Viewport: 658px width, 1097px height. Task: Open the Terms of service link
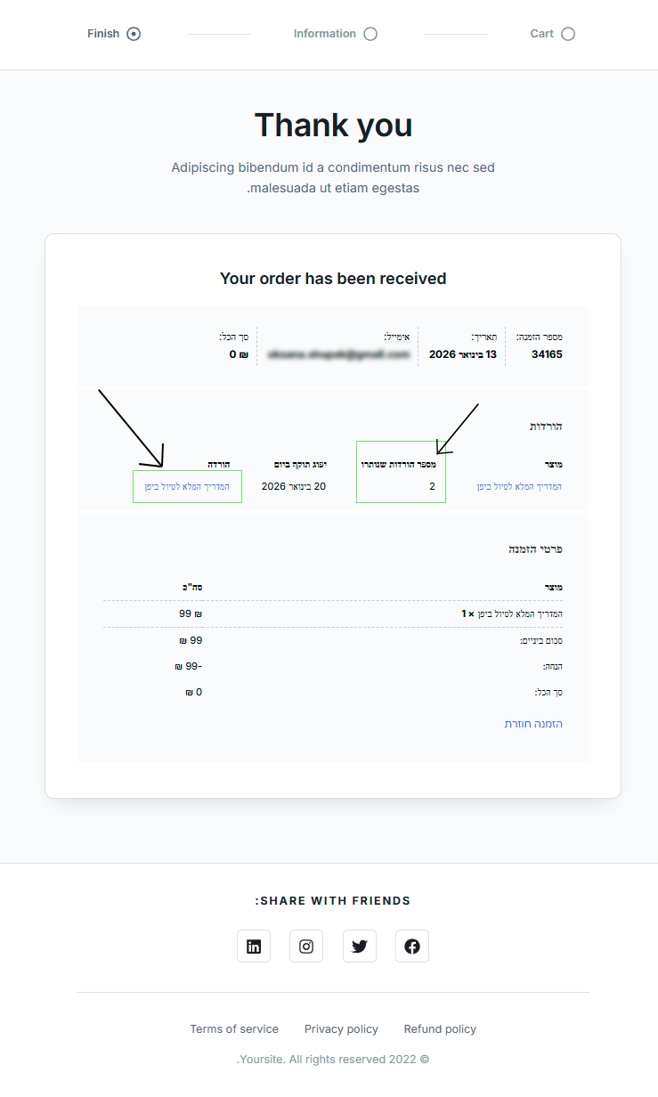234,1029
